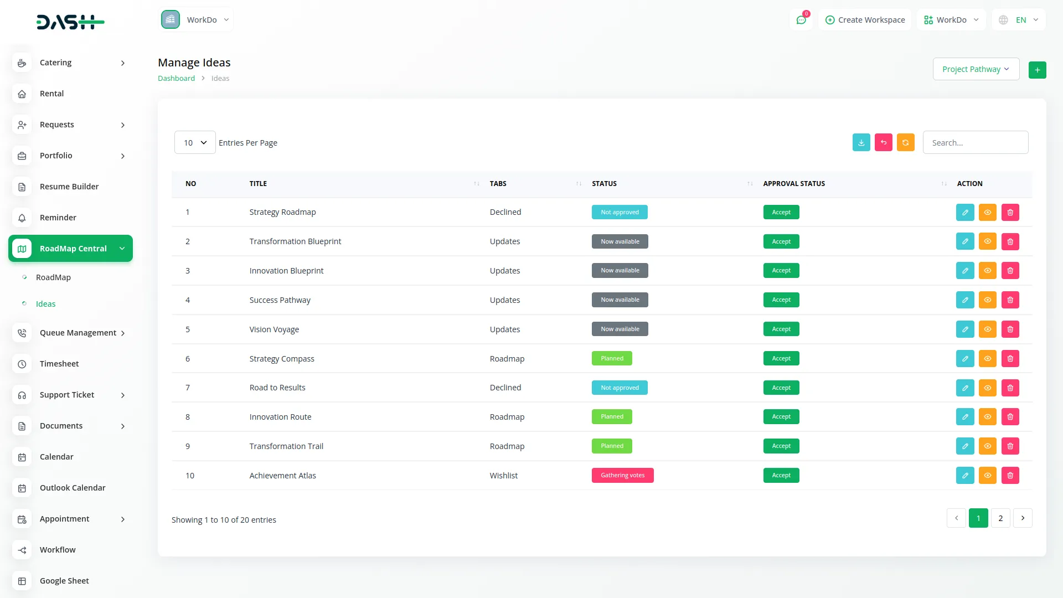Image resolution: width=1063 pixels, height=598 pixels.
Task: Open the Entries Per Page dropdown
Action: click(194, 142)
